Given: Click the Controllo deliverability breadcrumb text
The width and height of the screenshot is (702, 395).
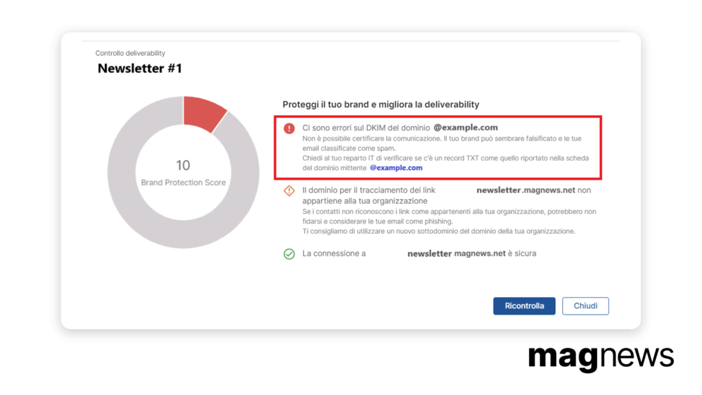Looking at the screenshot, I should [x=130, y=53].
